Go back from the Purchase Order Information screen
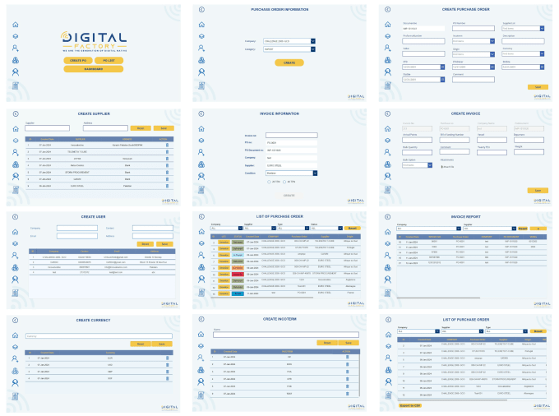 coord(201,10)
